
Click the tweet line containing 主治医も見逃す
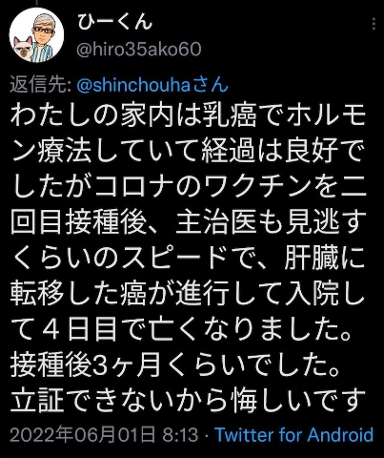coord(188,223)
